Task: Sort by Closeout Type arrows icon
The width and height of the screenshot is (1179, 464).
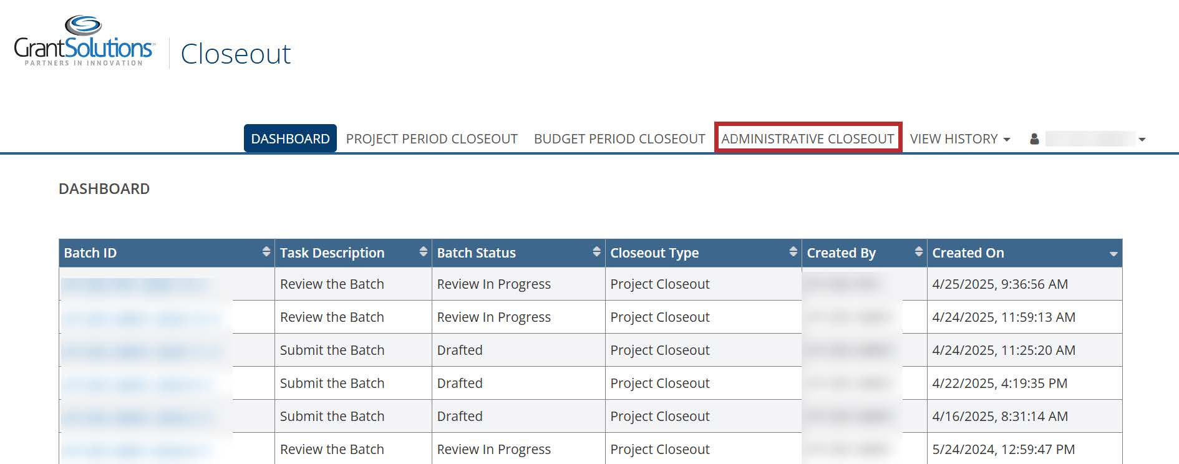Action: point(793,252)
